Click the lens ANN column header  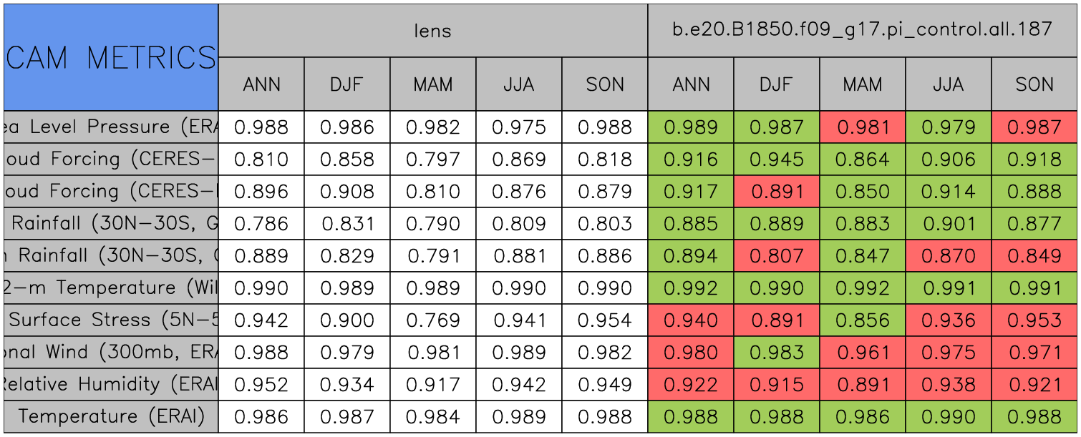(x=261, y=84)
